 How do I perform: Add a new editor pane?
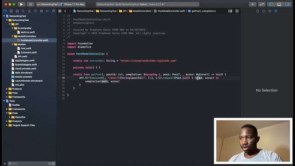pyautogui.click(x=237, y=11)
